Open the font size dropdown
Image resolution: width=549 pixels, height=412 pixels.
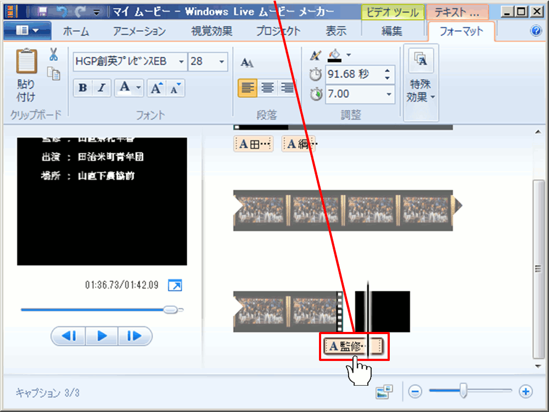[x=222, y=62]
